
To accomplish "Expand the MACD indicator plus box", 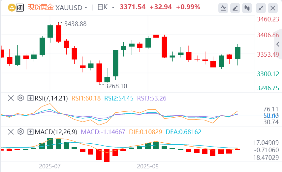I will [30, 132].
